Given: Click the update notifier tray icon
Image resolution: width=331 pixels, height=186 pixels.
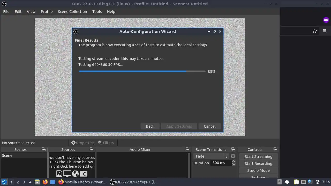Looking at the screenshot, I should [310, 182].
